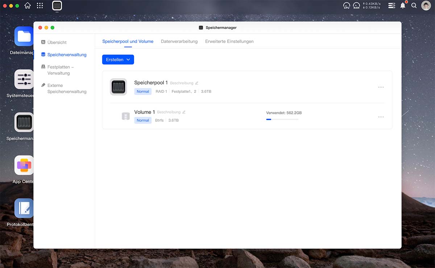Click the user avatar in top bar
The height and width of the screenshot is (268, 435).
426,6
